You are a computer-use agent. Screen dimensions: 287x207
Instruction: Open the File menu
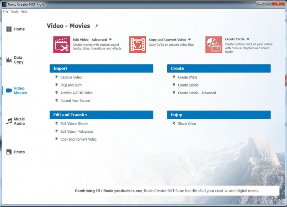(5, 11)
